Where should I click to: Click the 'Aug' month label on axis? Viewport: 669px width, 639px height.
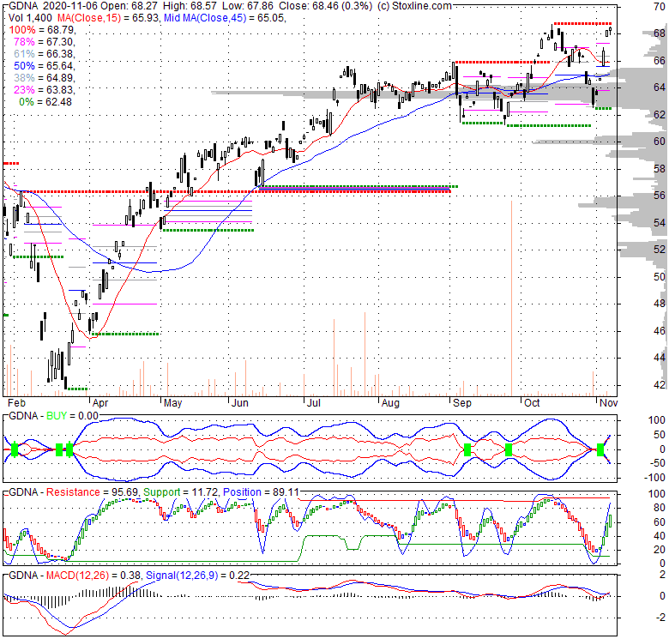click(x=390, y=403)
